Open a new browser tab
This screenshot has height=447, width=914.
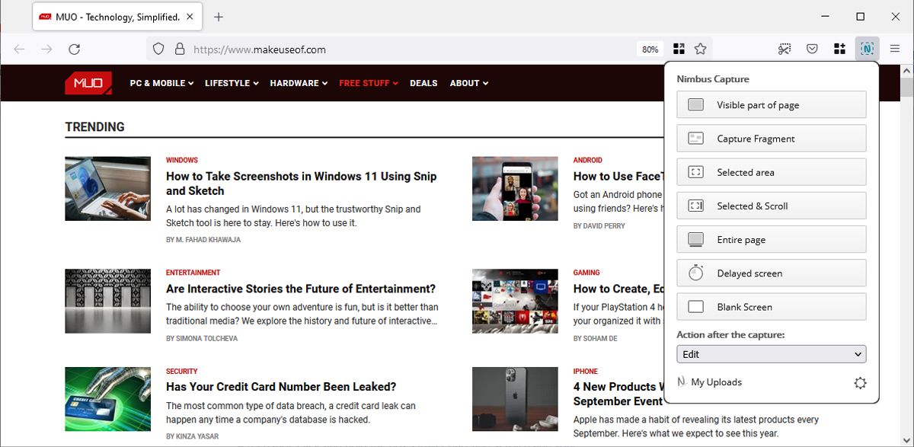pyautogui.click(x=219, y=17)
